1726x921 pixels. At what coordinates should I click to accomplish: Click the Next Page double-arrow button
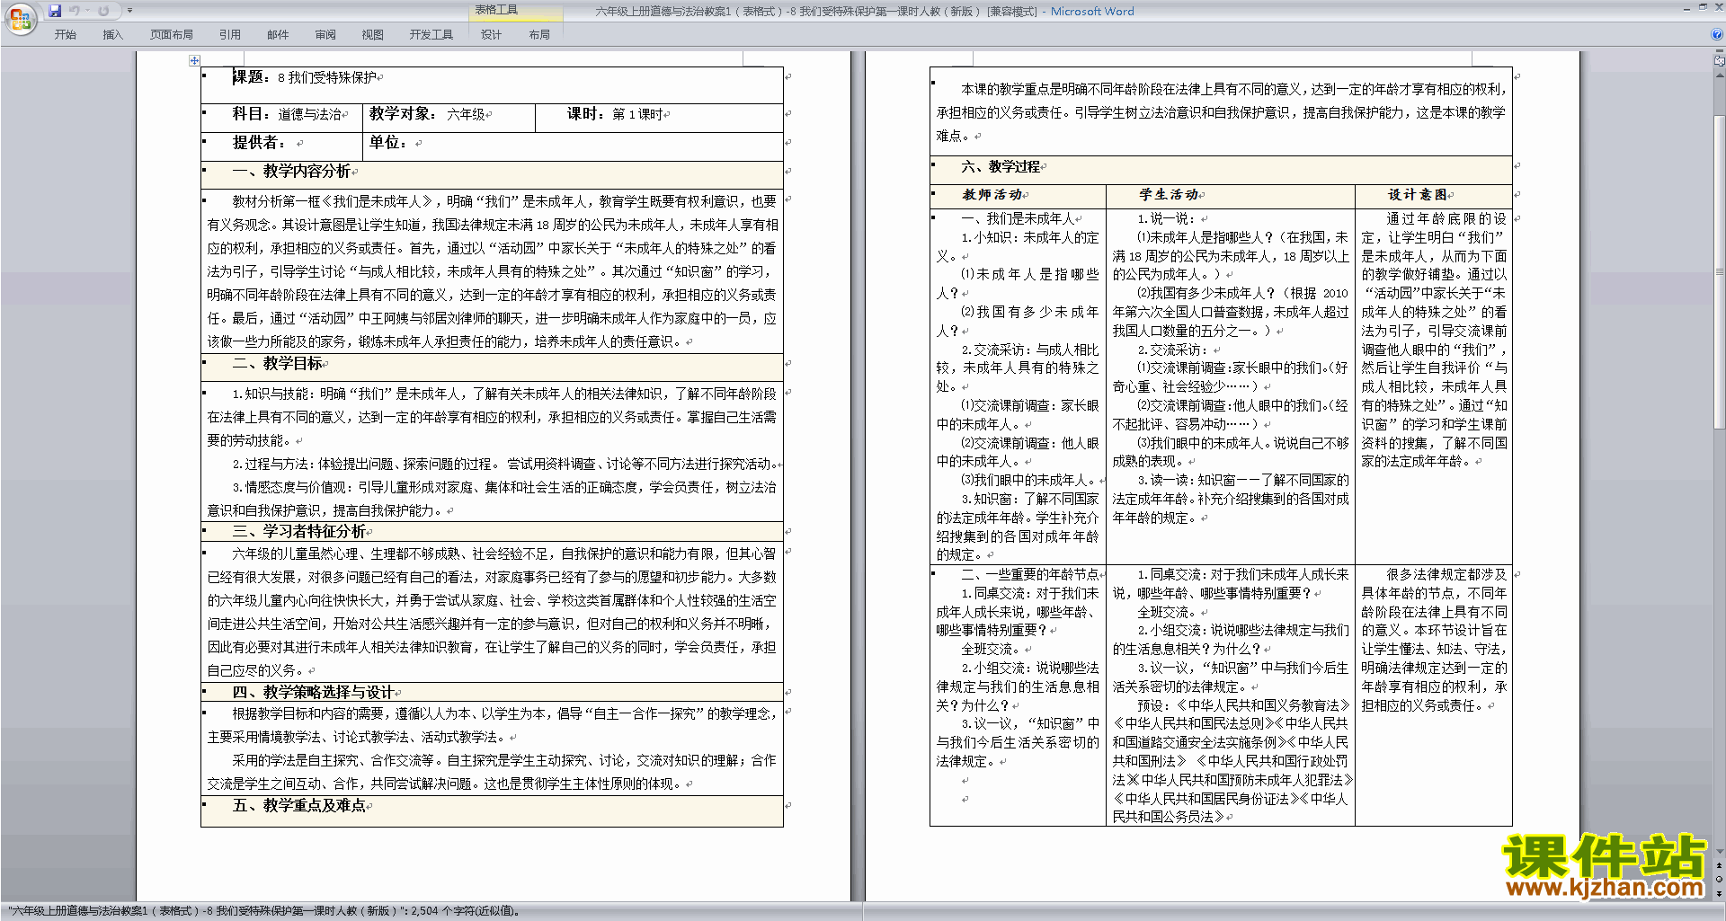click(x=1719, y=894)
